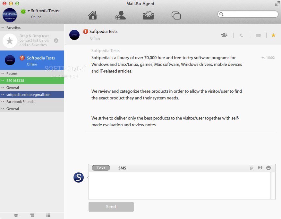Click in the message input area

click(x=180, y=185)
